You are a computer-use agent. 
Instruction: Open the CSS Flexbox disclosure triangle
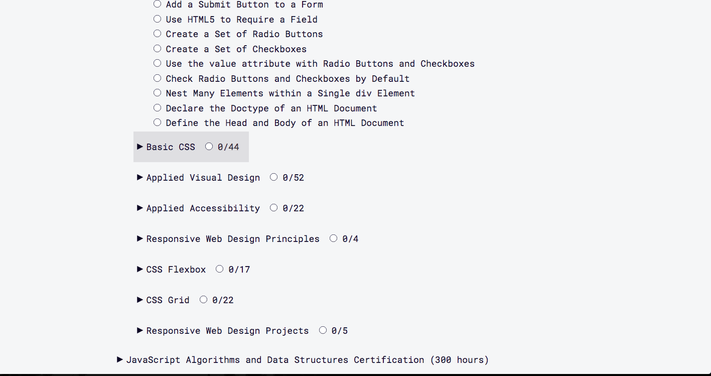[140, 269]
